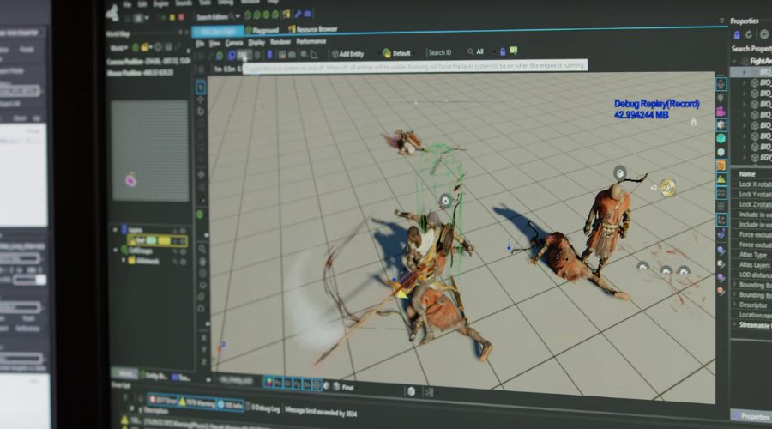Viewport: 772px width, 429px height.
Task: Click green flag icon right of All filter
Action: (x=514, y=51)
